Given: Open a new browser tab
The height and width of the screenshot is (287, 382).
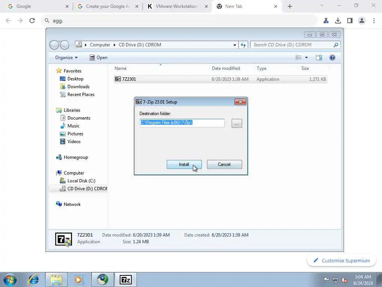Looking at the screenshot, I should tap(289, 6).
